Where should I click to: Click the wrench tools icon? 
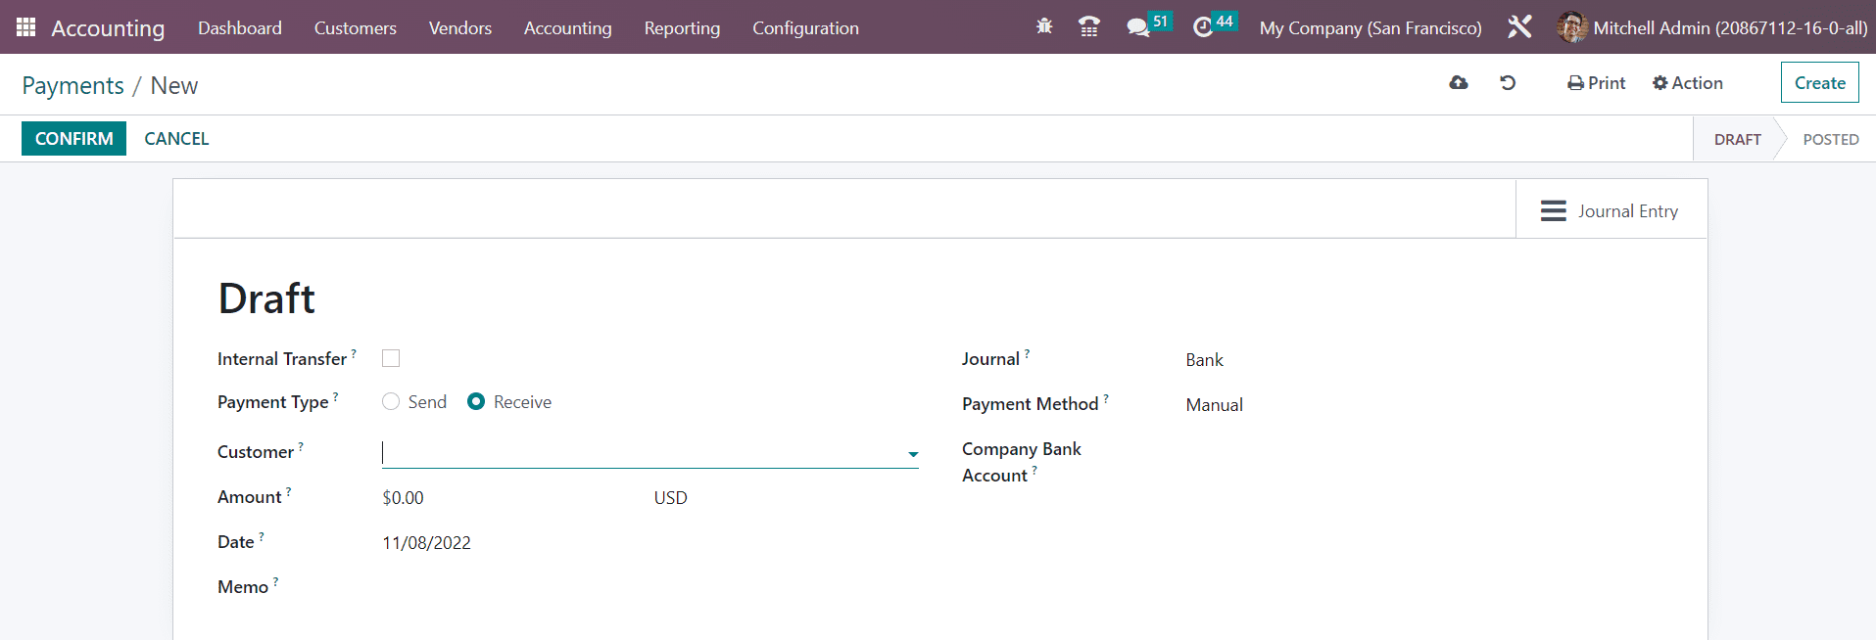[1519, 27]
